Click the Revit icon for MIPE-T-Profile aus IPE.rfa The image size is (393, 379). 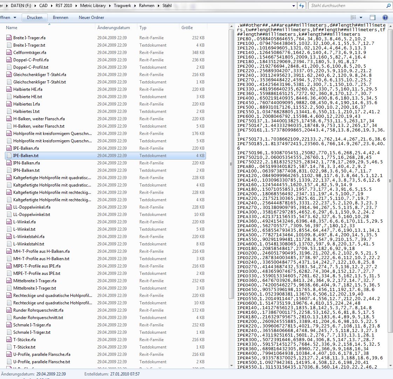[9, 266]
